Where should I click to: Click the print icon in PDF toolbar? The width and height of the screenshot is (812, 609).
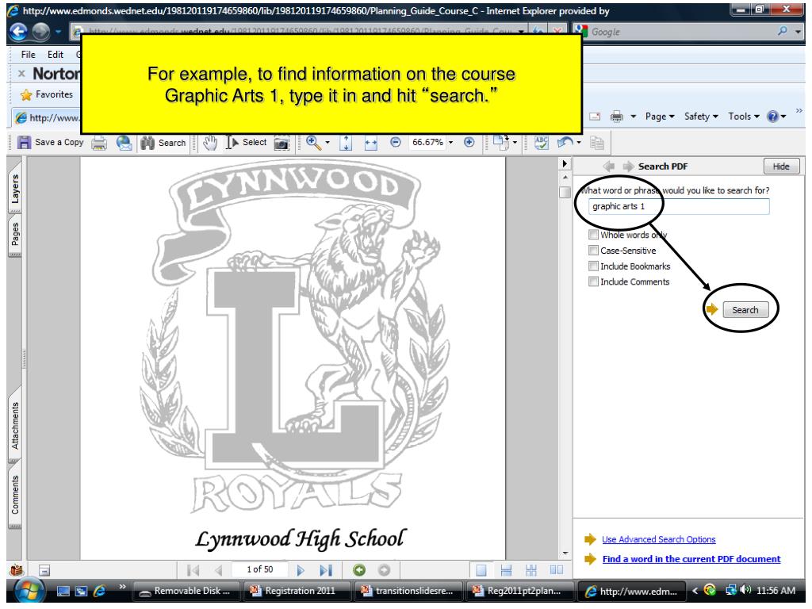click(x=99, y=143)
